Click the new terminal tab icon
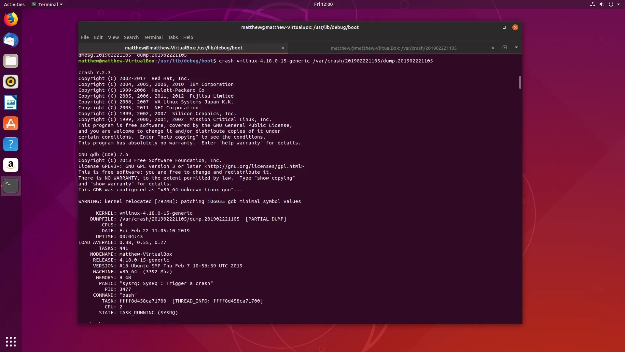625x352 pixels. pyautogui.click(x=505, y=47)
